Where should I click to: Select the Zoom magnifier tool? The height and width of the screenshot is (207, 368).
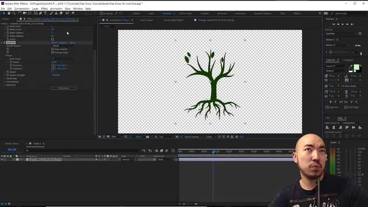click(14, 13)
